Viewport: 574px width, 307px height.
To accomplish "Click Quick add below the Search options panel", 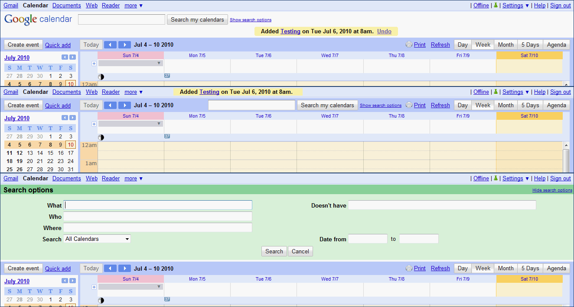I will click(58, 269).
